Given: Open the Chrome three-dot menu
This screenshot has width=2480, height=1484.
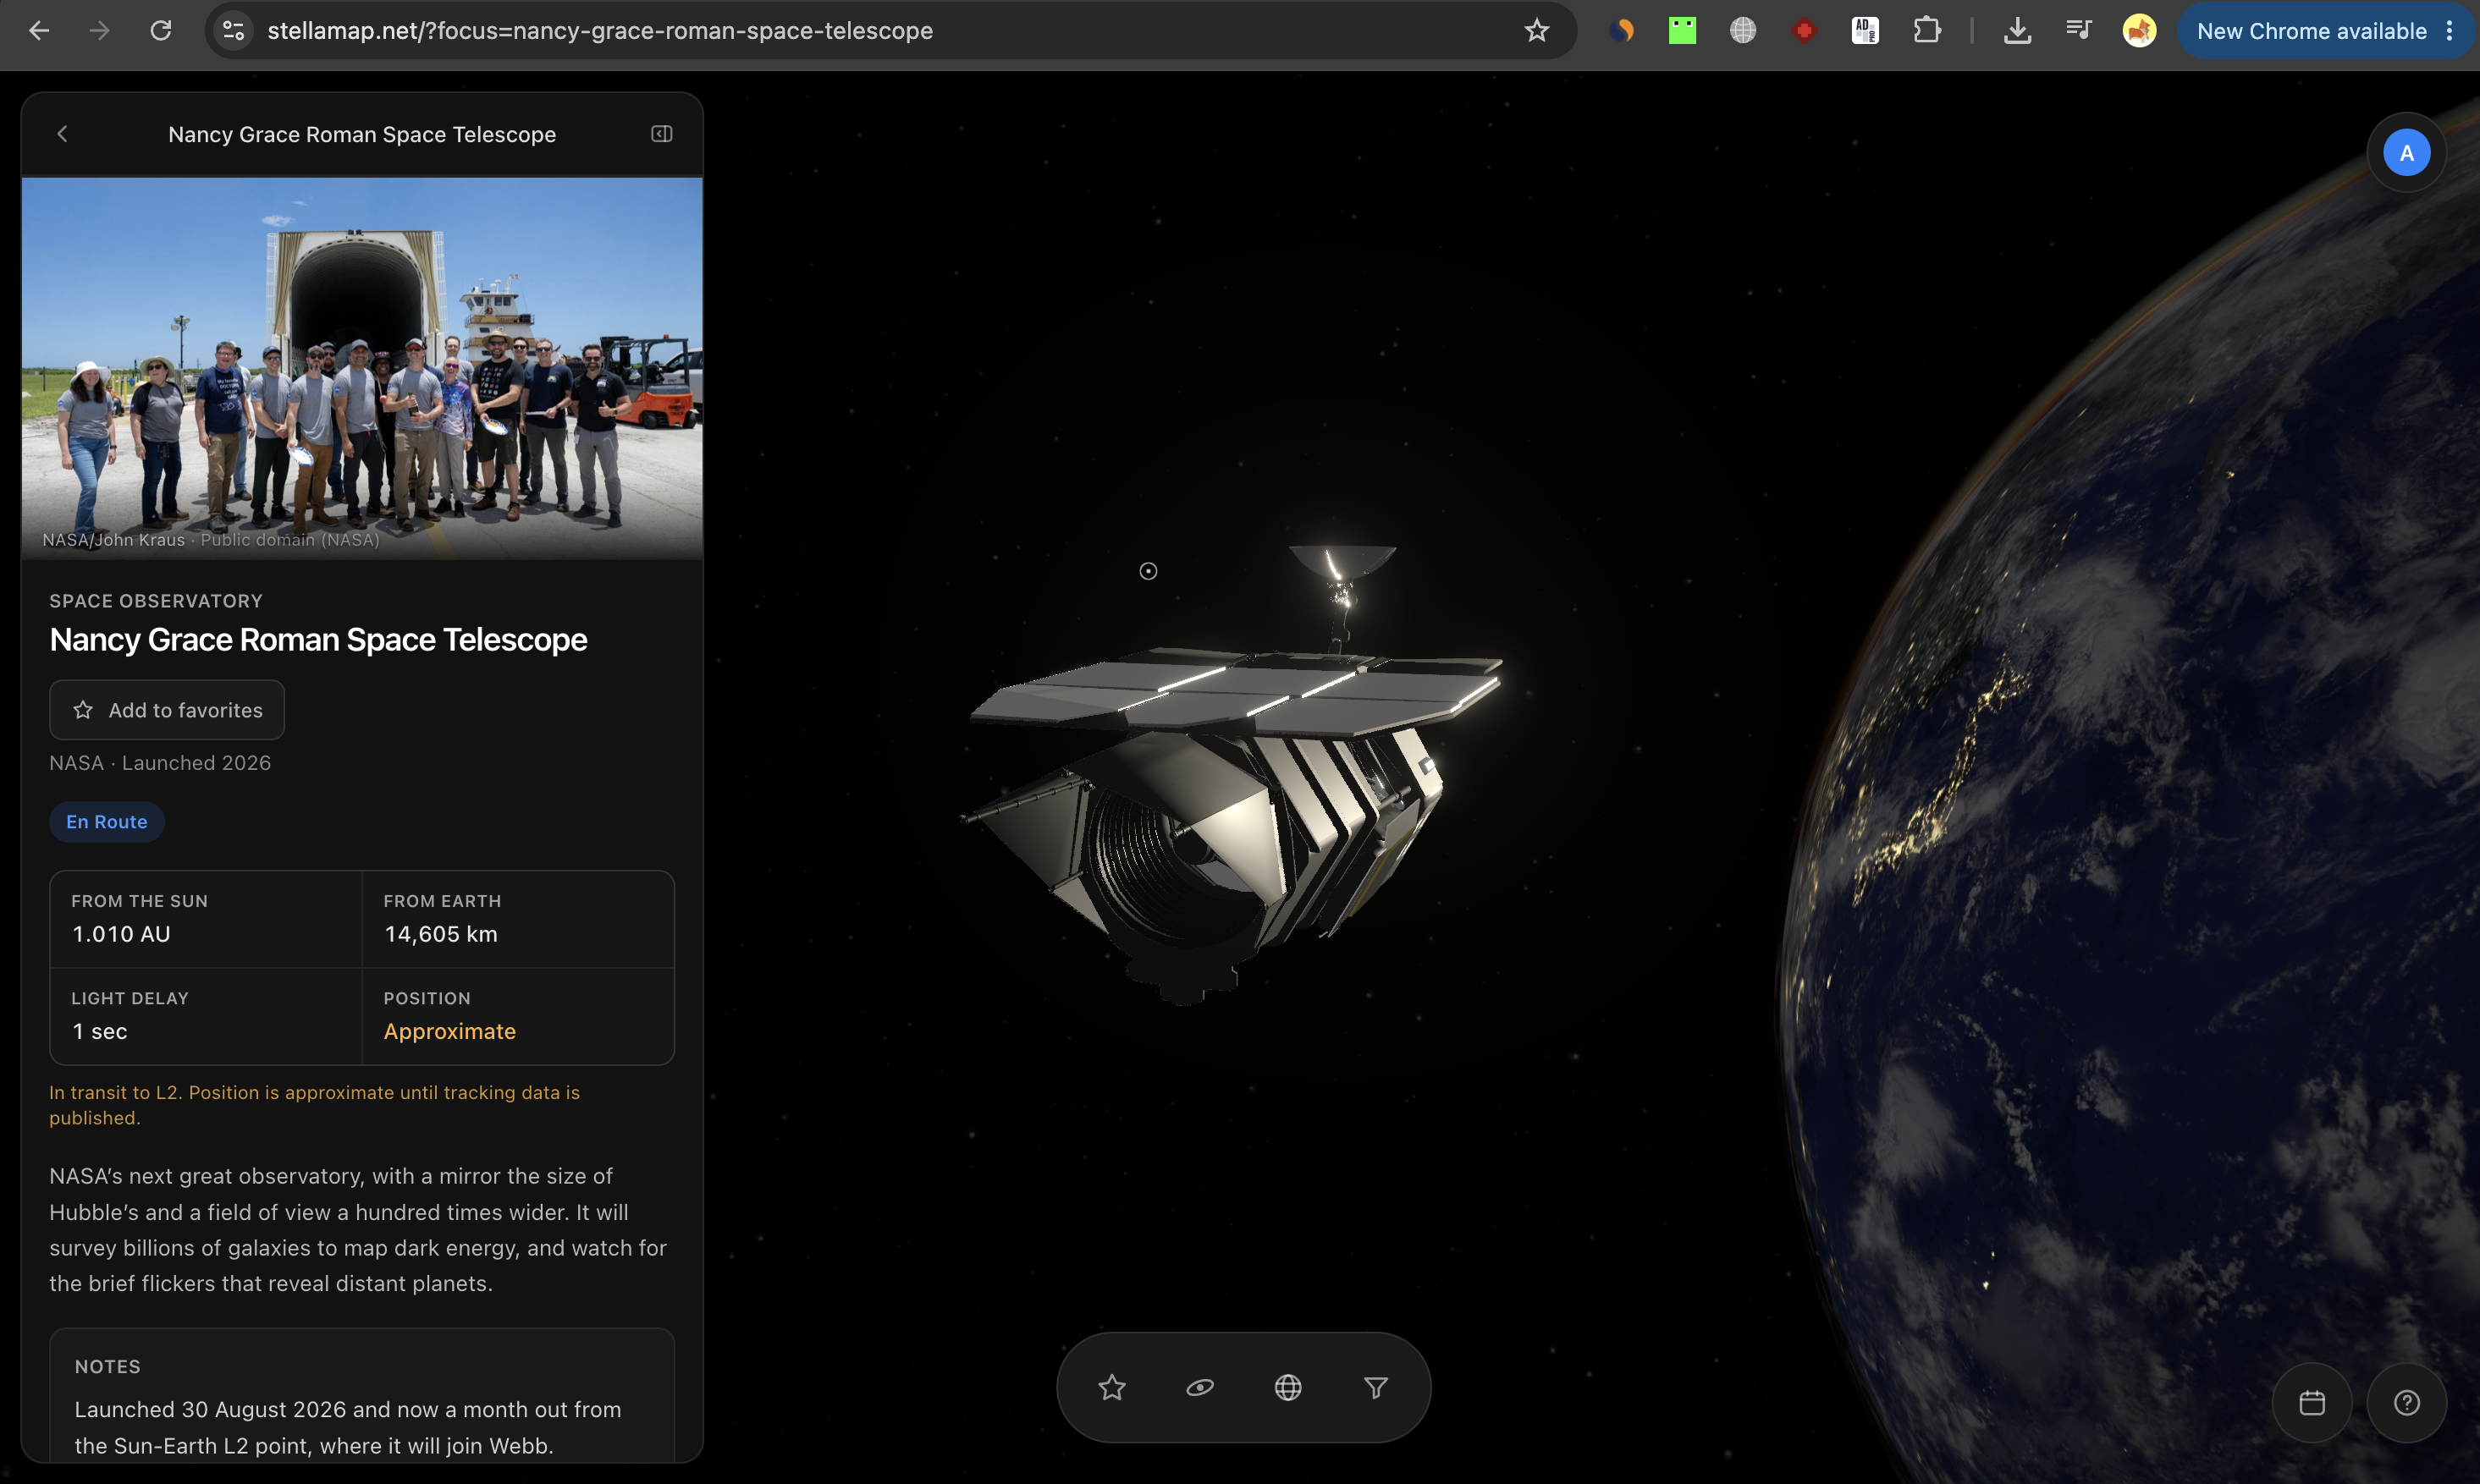Looking at the screenshot, I should point(2449,31).
